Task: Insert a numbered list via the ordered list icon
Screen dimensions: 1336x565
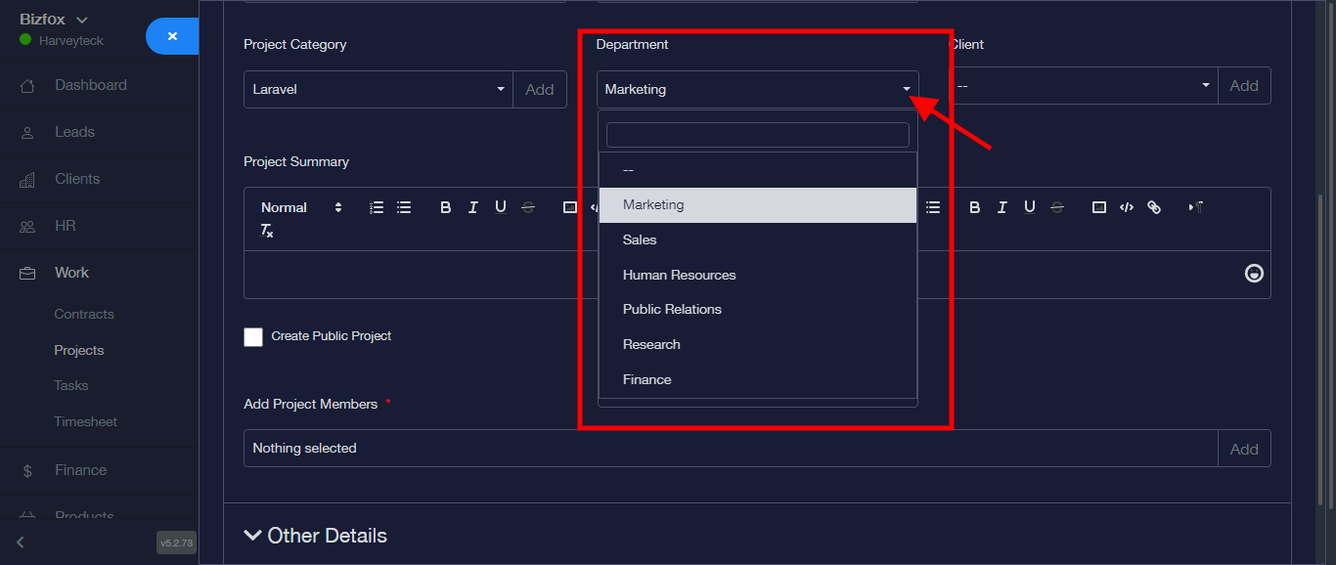Action: [377, 207]
